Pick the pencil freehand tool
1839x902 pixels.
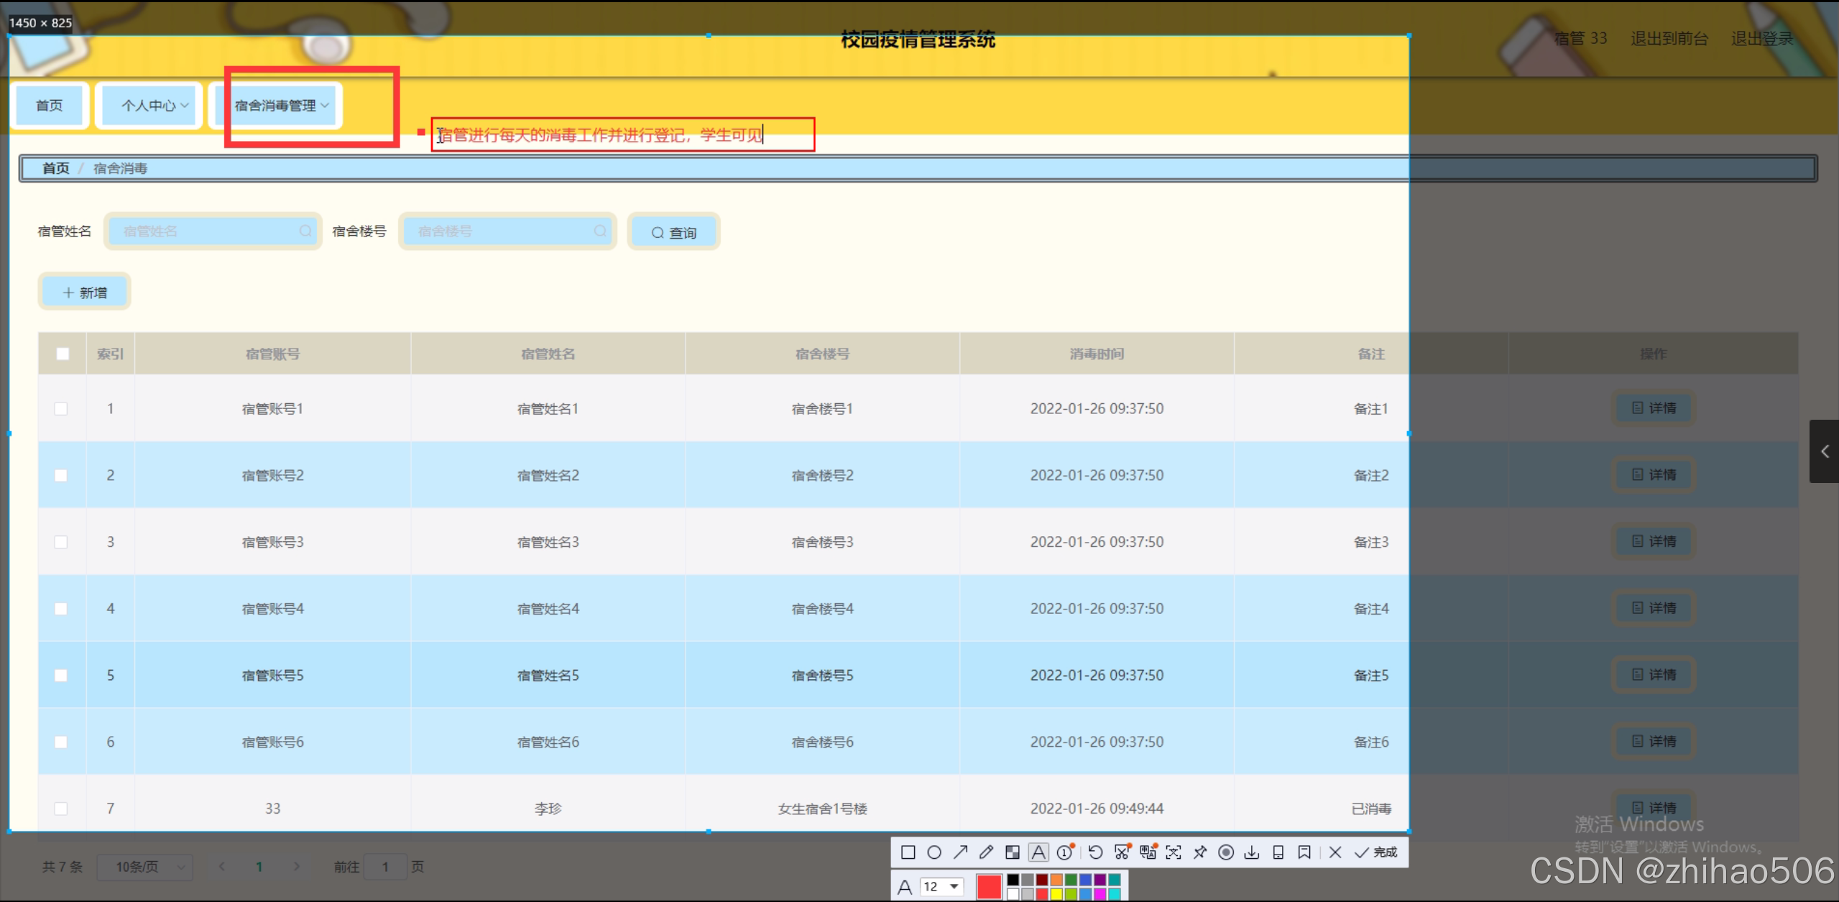986,852
